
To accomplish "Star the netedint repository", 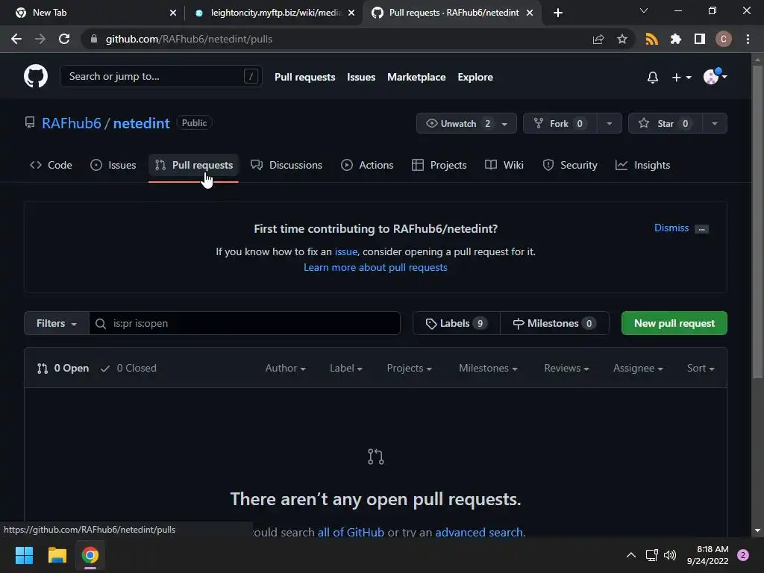I will pos(665,123).
